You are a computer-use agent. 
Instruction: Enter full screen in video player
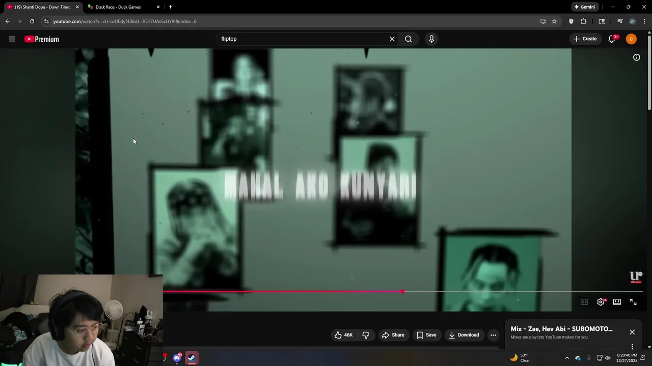(633, 302)
